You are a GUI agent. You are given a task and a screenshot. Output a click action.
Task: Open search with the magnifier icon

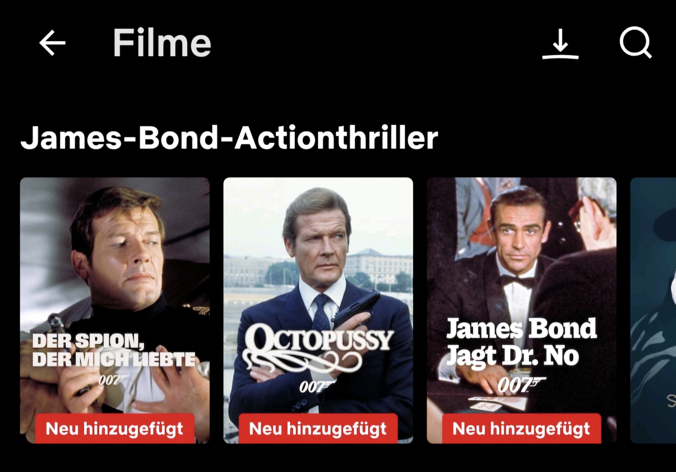tap(636, 43)
